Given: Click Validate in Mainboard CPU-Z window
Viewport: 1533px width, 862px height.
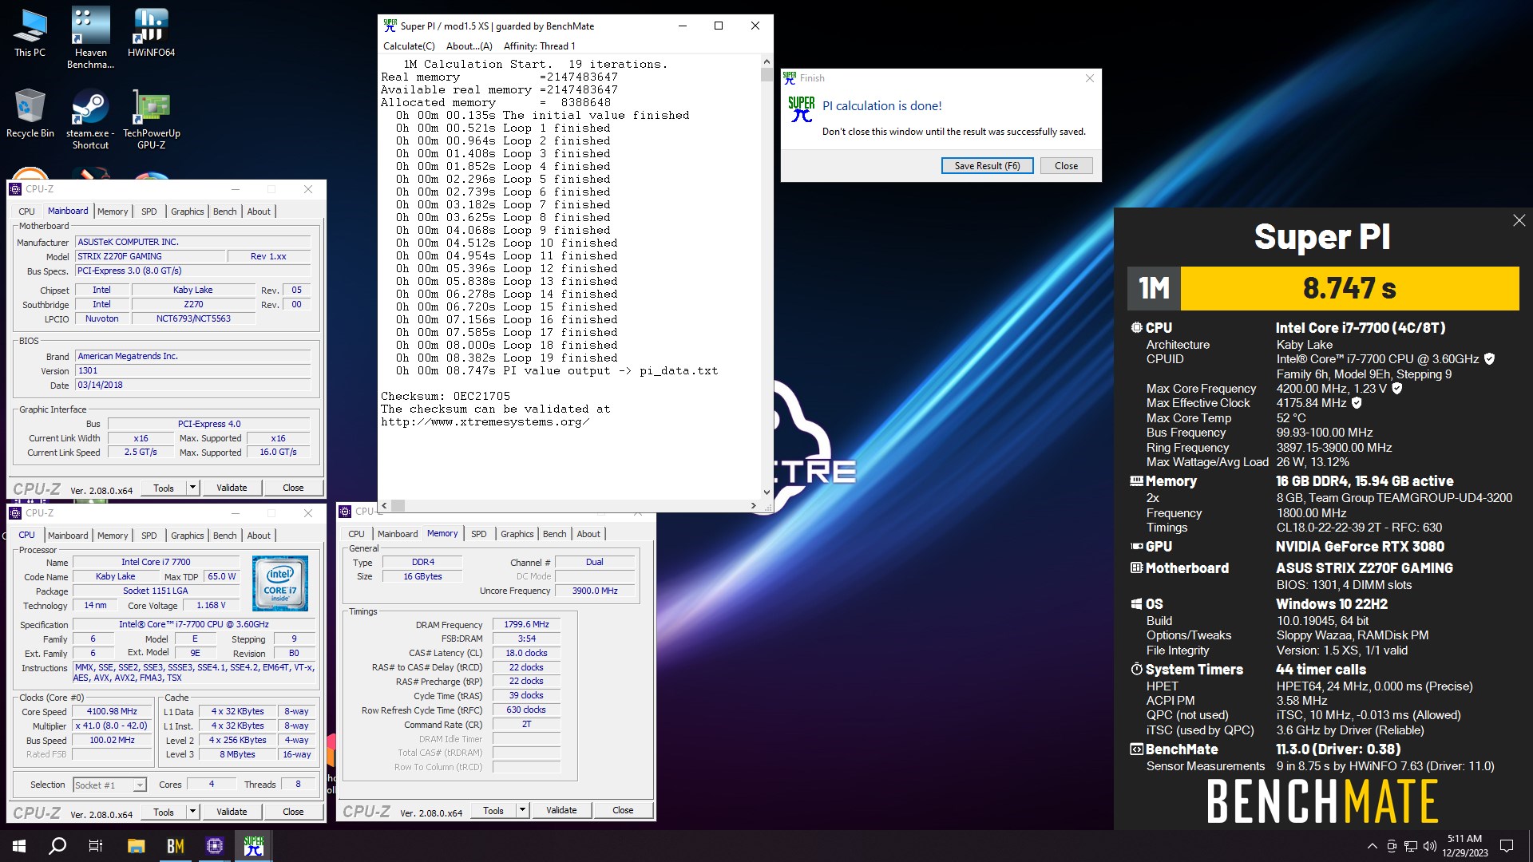Looking at the screenshot, I should pyautogui.click(x=232, y=488).
